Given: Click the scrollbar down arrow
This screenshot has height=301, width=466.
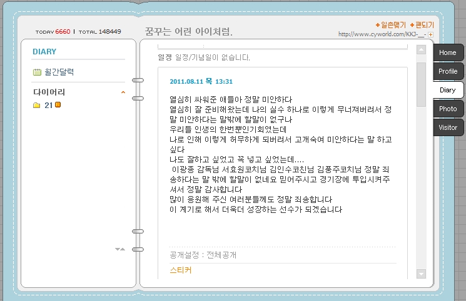Looking at the screenshot, I should pos(421,274).
